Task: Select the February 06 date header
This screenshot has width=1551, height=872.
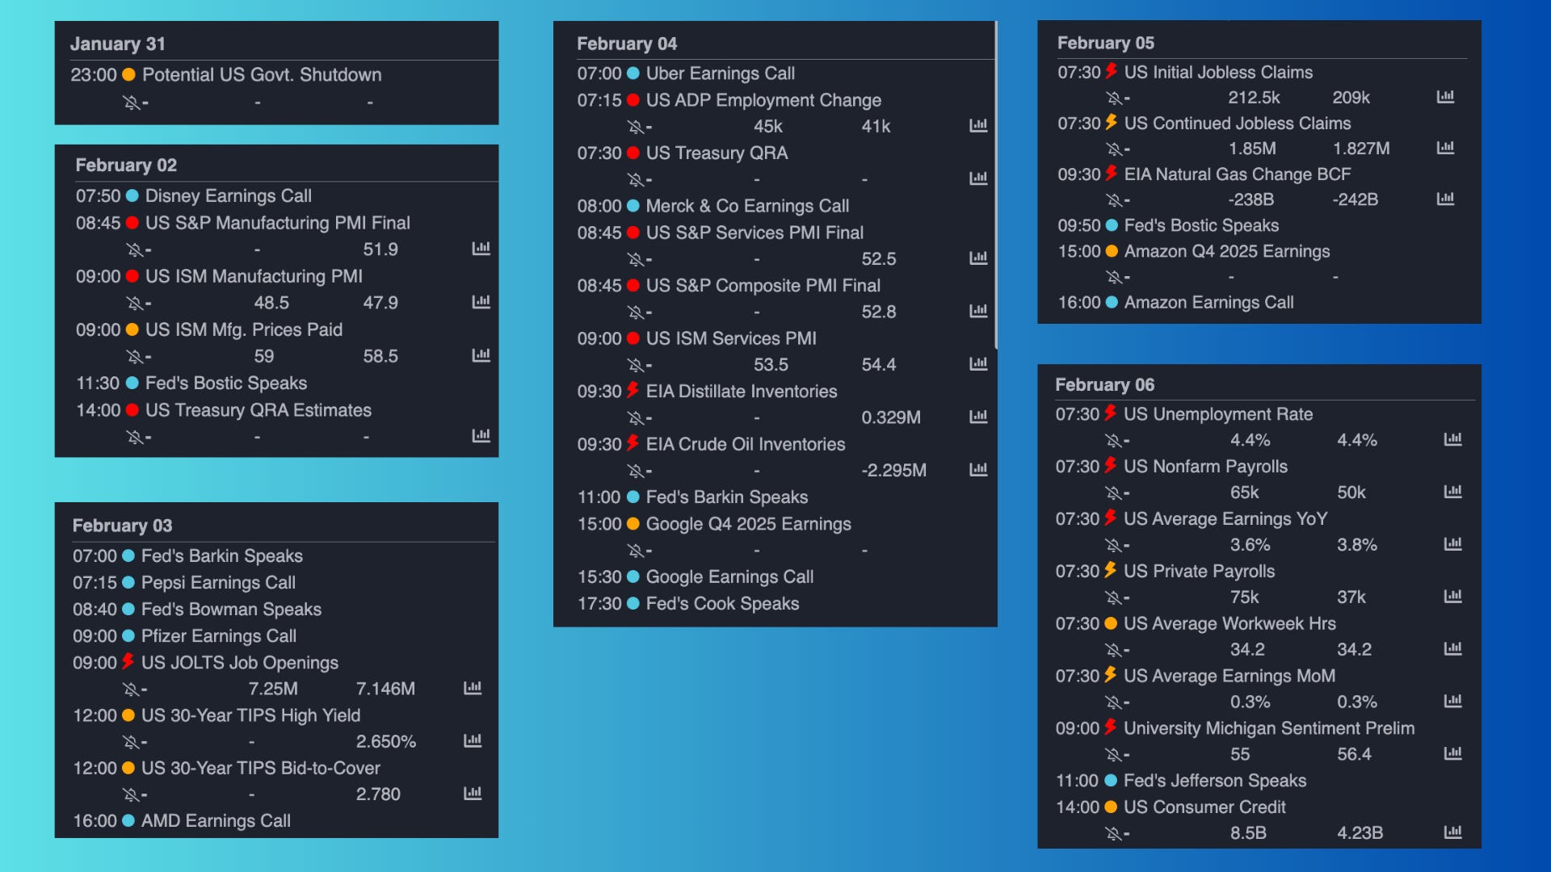Action: 1104,385
